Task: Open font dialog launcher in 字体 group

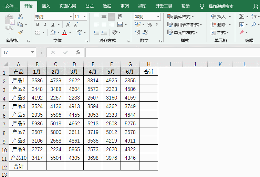Action: 87,41
